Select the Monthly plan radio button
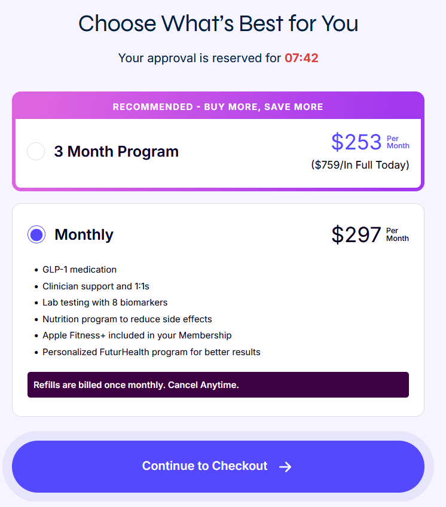The height and width of the screenshot is (507, 446). point(36,234)
